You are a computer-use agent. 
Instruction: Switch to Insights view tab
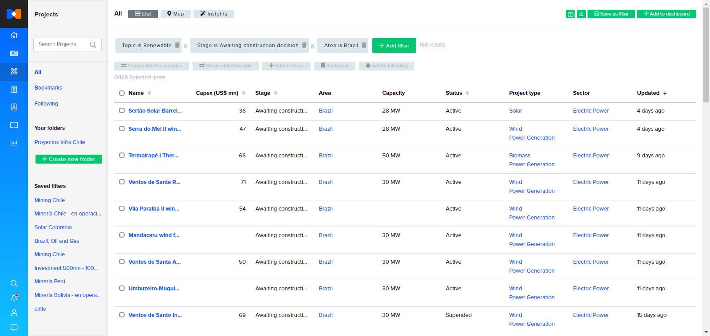click(214, 14)
